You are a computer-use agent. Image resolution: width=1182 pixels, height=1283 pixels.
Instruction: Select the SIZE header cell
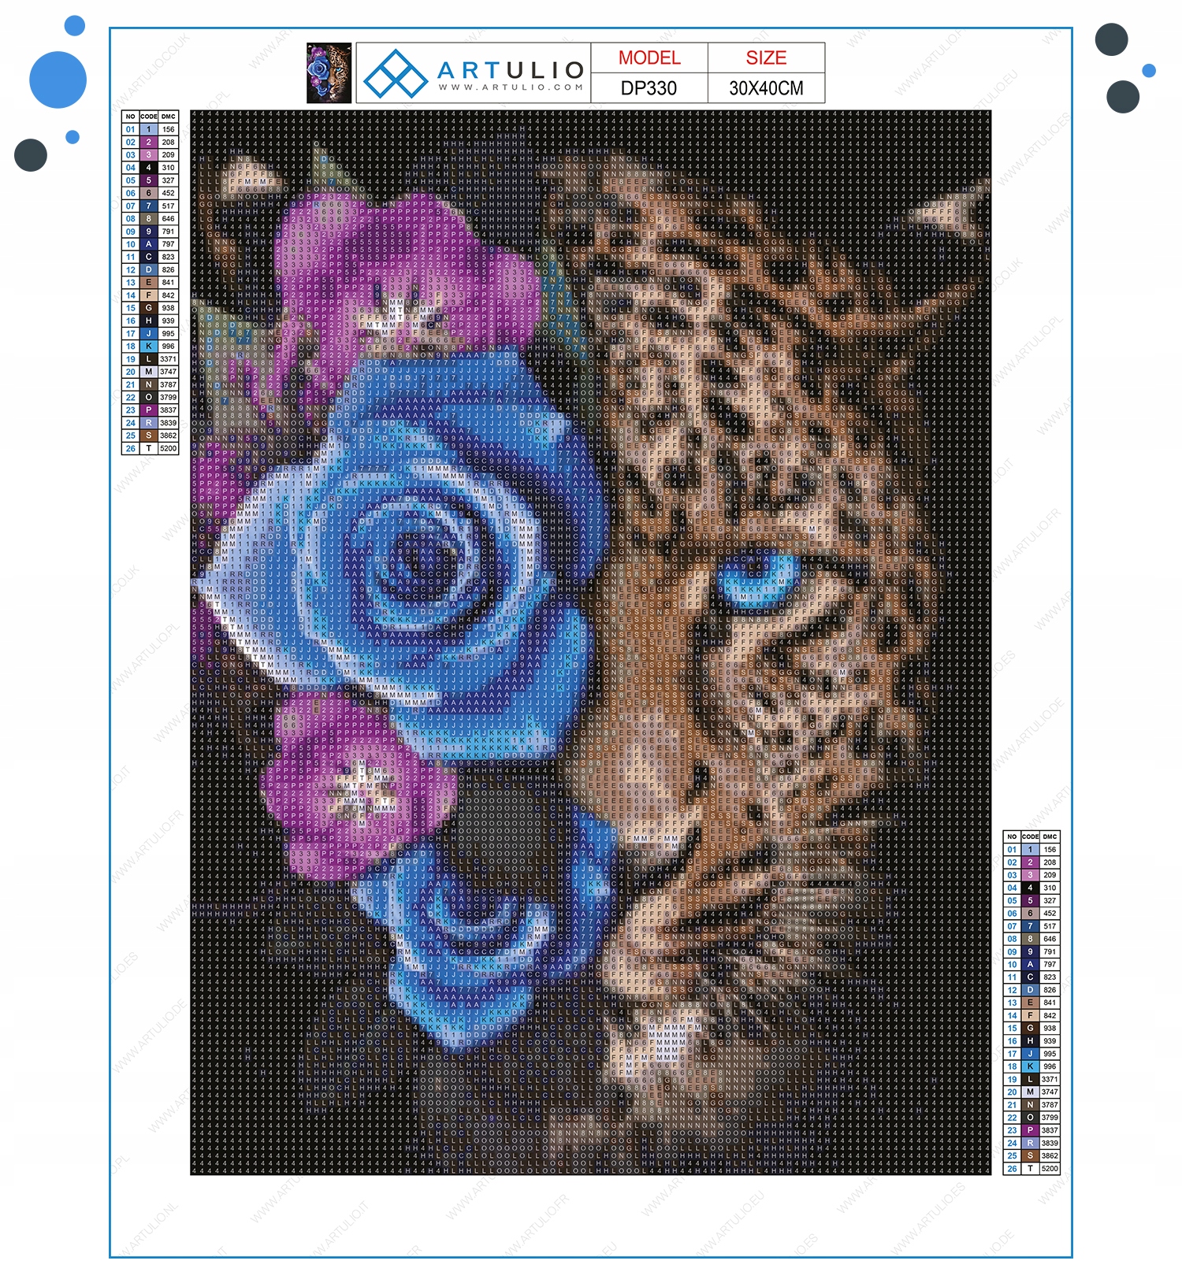coord(766,58)
